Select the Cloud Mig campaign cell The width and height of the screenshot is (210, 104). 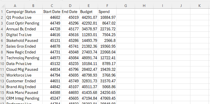[15, 69]
